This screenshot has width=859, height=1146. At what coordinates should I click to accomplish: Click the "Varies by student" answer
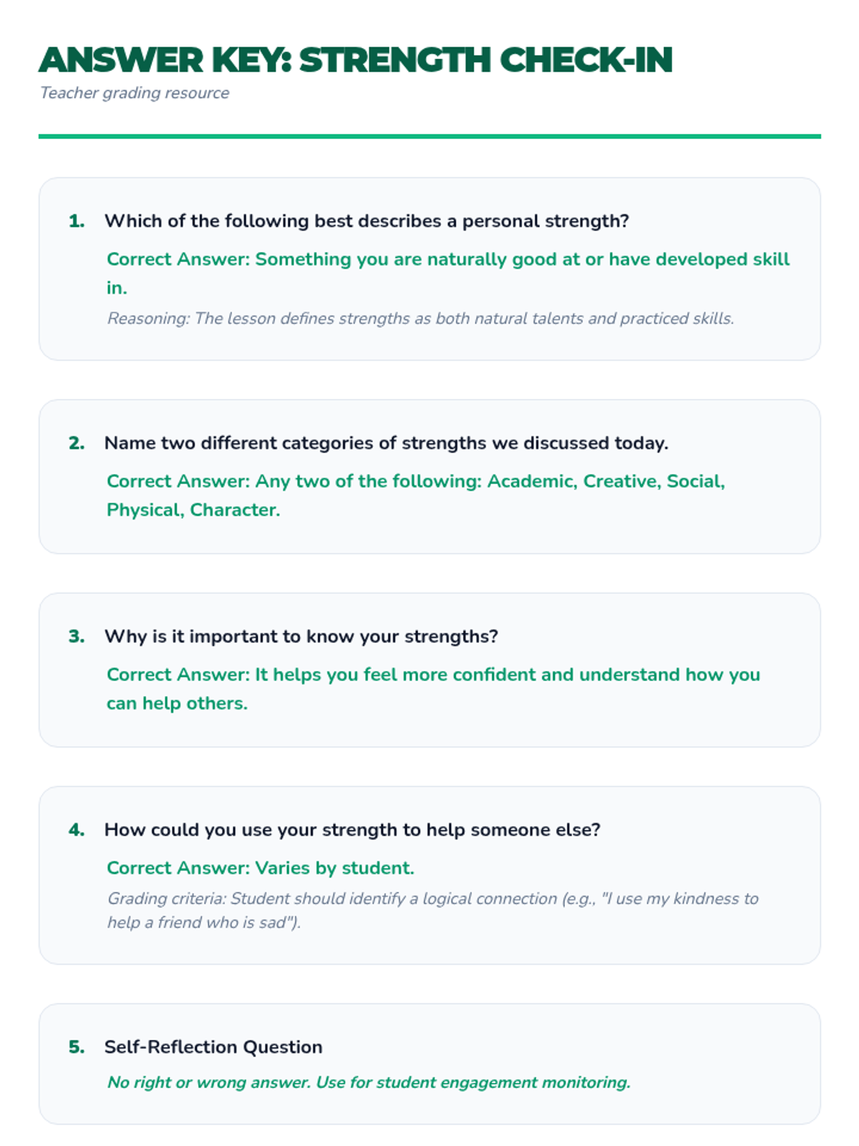[x=261, y=868]
